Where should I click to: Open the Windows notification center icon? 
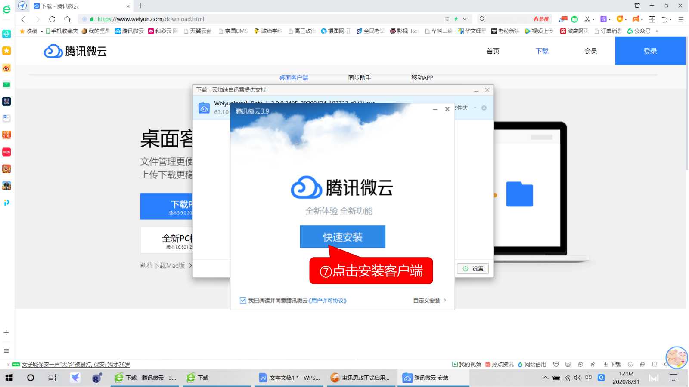tap(673, 378)
